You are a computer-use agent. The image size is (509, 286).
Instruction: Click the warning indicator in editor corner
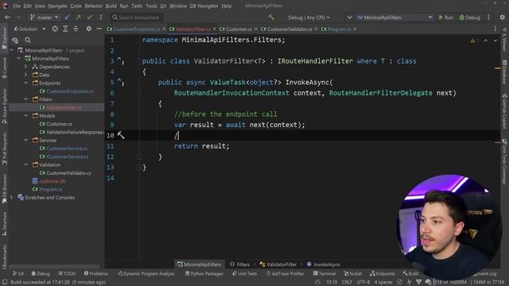[x=474, y=41]
